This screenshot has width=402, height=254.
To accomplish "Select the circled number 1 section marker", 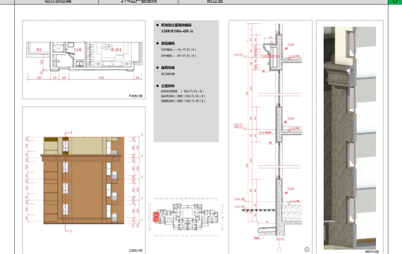I will [307, 249].
